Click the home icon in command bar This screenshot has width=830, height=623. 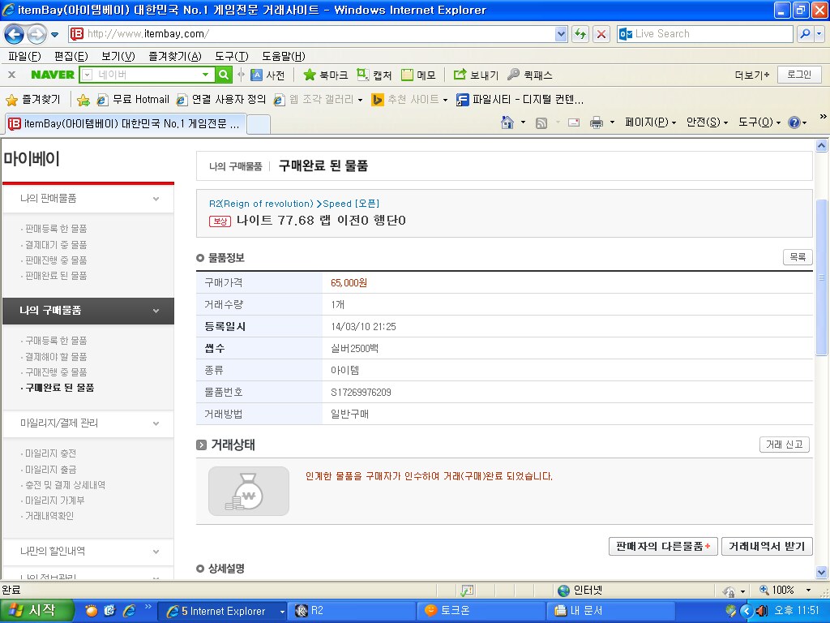[507, 122]
